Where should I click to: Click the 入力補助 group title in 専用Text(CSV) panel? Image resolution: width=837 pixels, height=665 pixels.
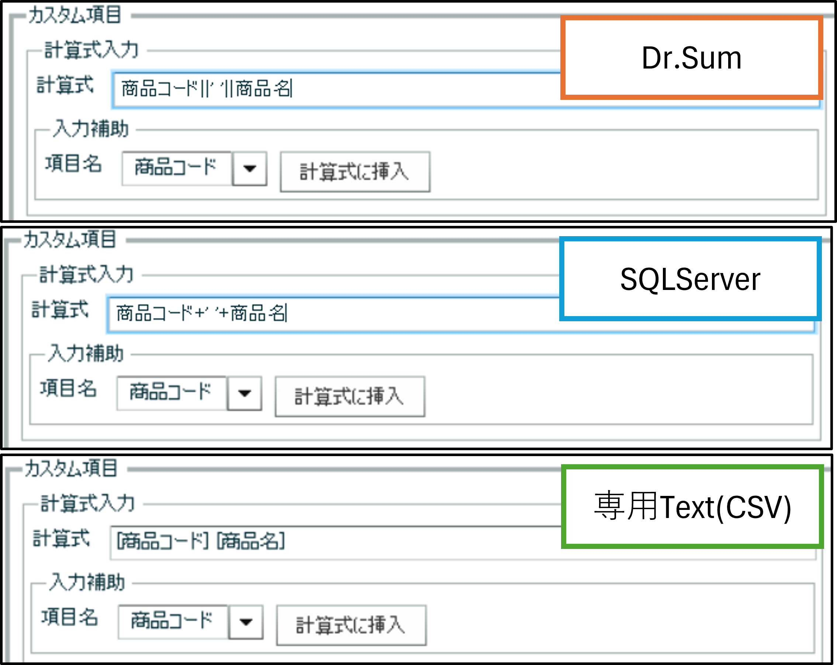pyautogui.click(x=87, y=582)
